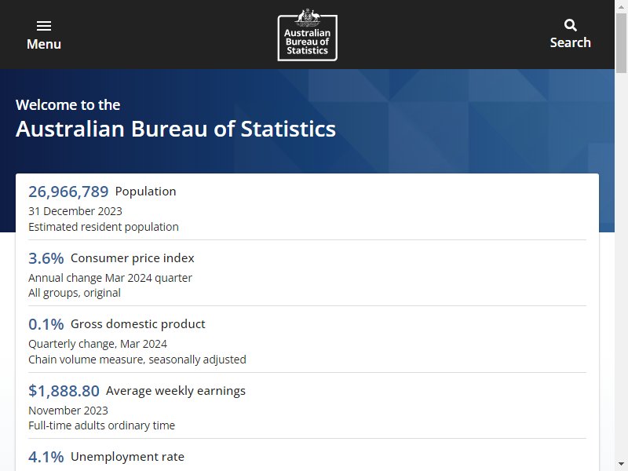
Task: Click the 3.6% CPI value
Action: [x=46, y=258]
